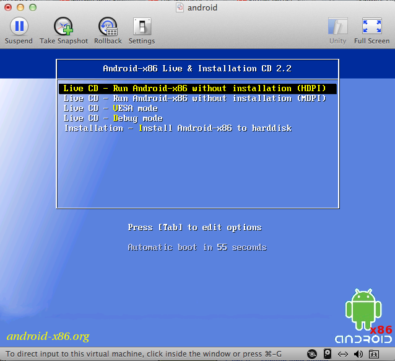Image resolution: width=395 pixels, height=361 pixels.
Task: Minimize the android VM window
Action: coord(20,7)
